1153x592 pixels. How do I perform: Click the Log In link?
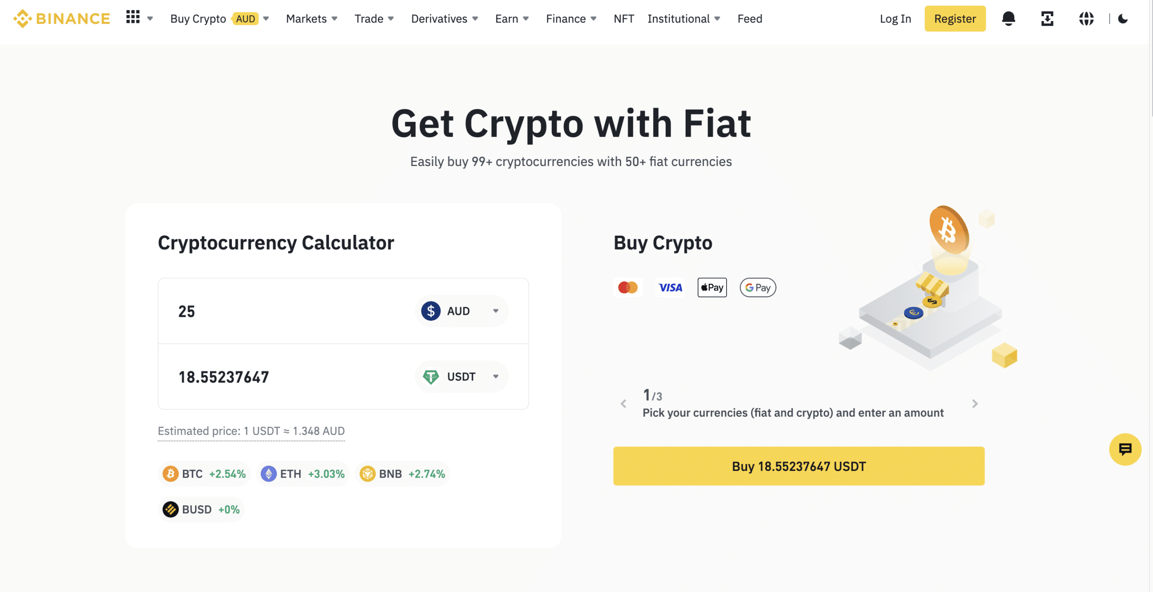[x=895, y=18]
